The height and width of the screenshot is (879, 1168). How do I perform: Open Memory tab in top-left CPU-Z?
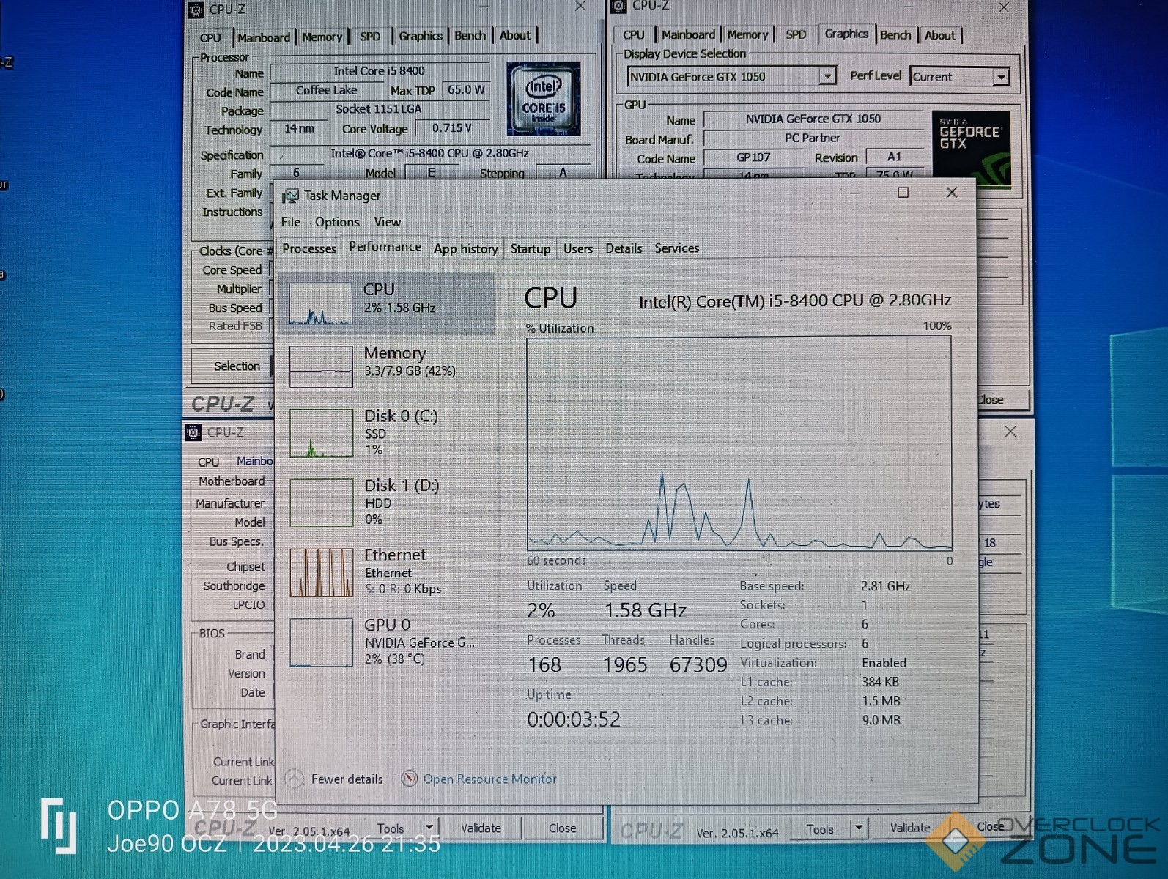point(322,37)
